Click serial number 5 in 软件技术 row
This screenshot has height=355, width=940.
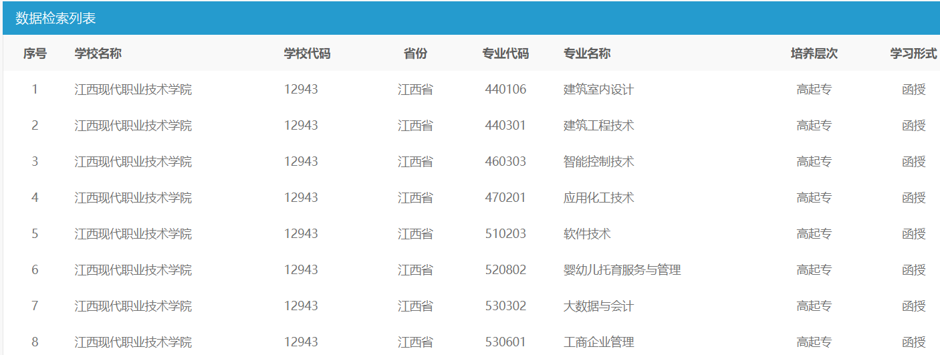(35, 233)
